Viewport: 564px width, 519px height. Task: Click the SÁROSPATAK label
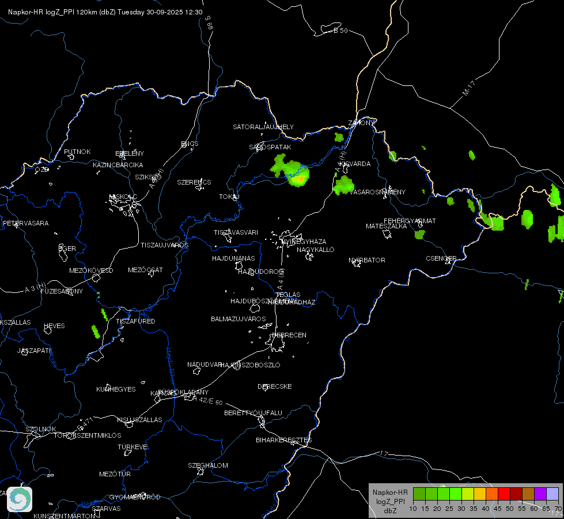coord(270,147)
